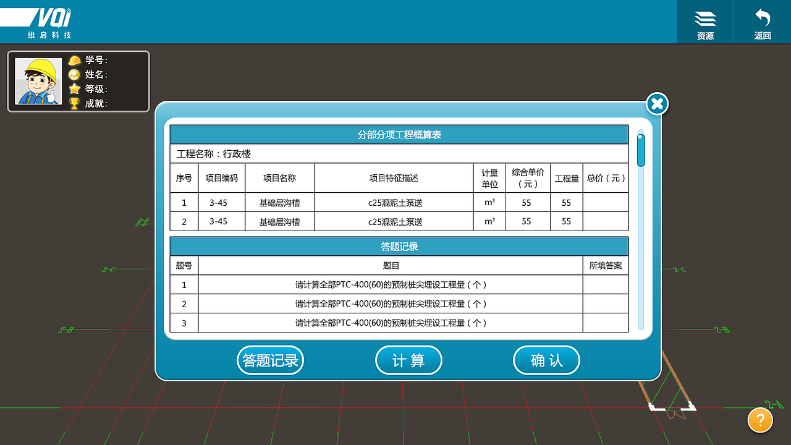Click 工程量 value 55 in budget row 1
The image size is (791, 445).
pyautogui.click(x=567, y=203)
